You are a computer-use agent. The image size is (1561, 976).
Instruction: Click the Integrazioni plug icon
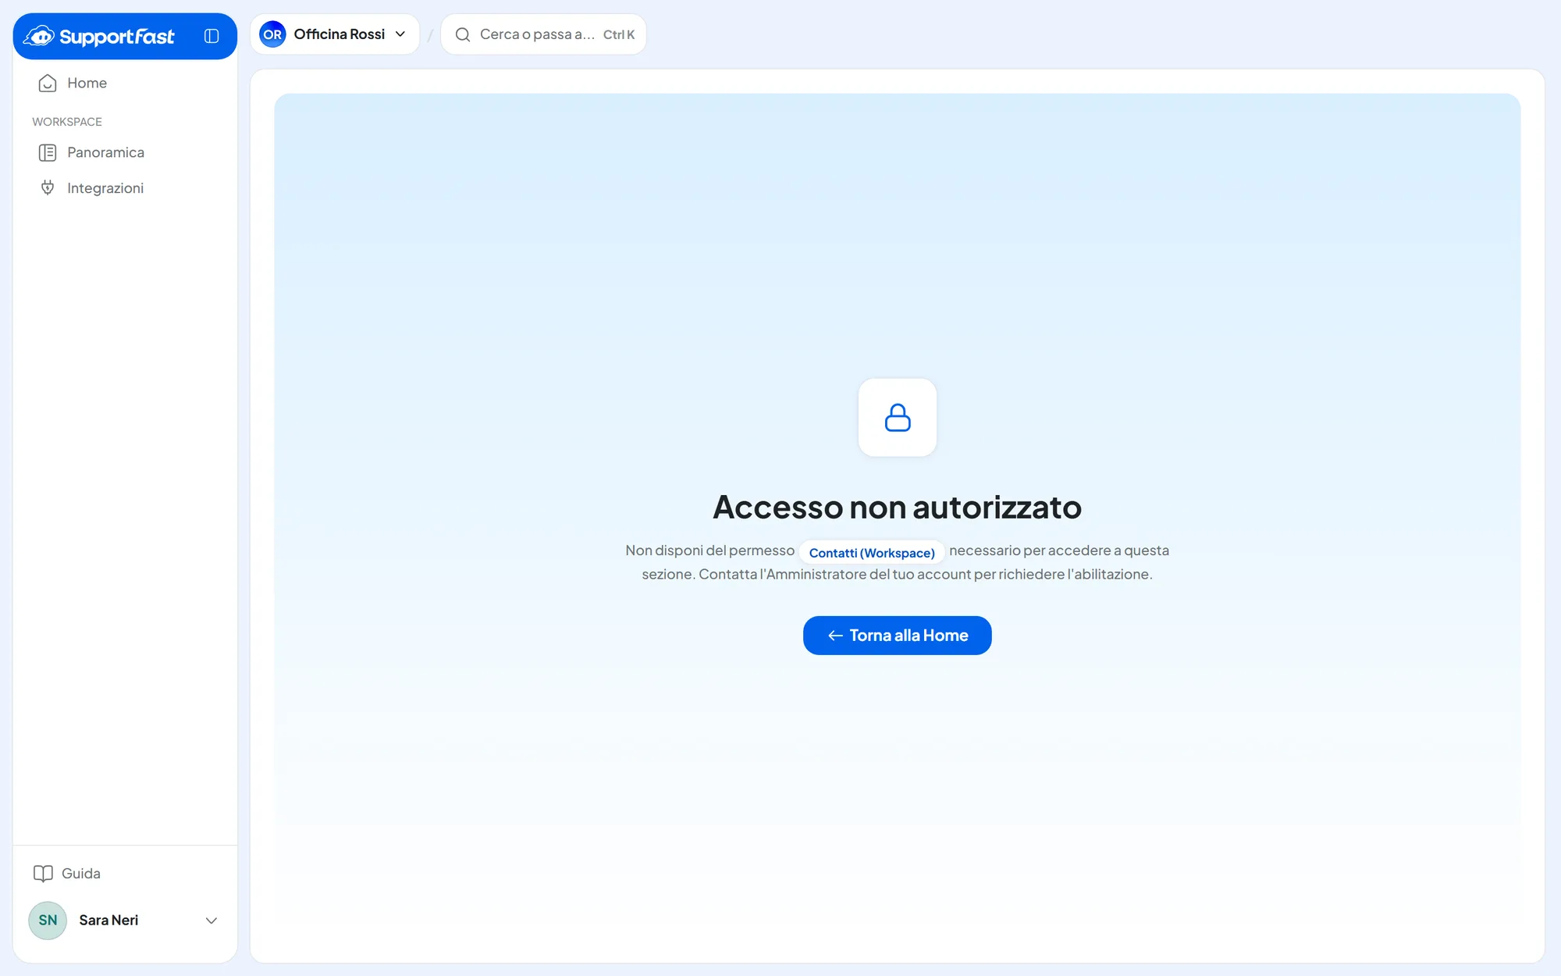(48, 188)
